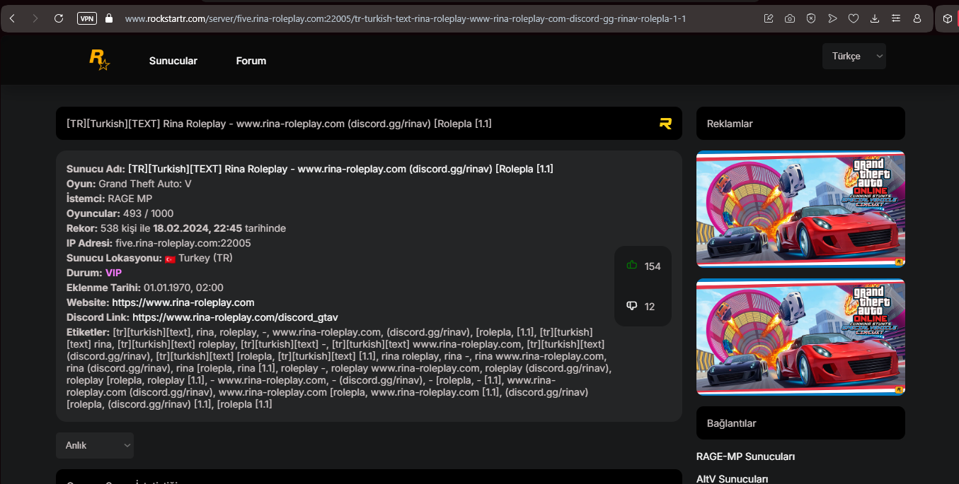Focus the address bar URL field

(x=405, y=18)
